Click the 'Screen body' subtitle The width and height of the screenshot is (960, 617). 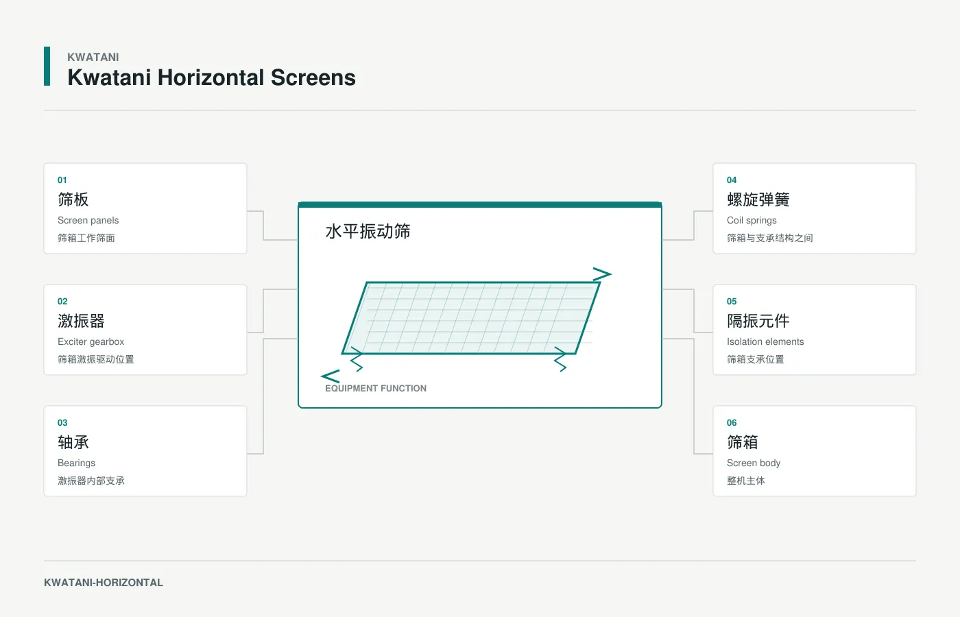coord(754,463)
